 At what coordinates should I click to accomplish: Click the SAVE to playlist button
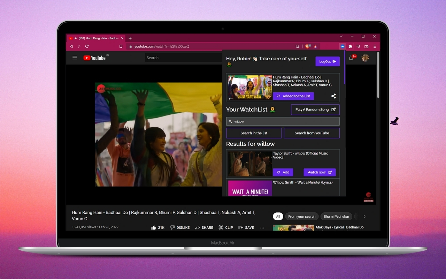click(x=246, y=227)
